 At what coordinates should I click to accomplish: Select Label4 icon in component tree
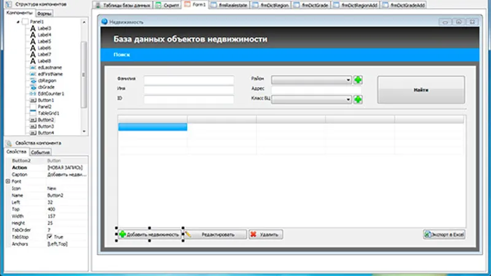click(x=33, y=35)
